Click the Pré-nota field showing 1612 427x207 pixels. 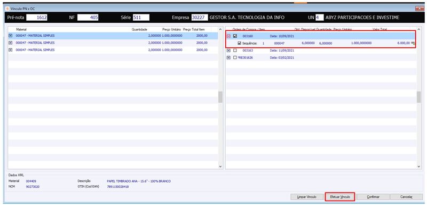37,18
